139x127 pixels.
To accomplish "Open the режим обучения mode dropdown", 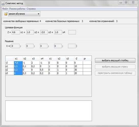I will [24, 14].
